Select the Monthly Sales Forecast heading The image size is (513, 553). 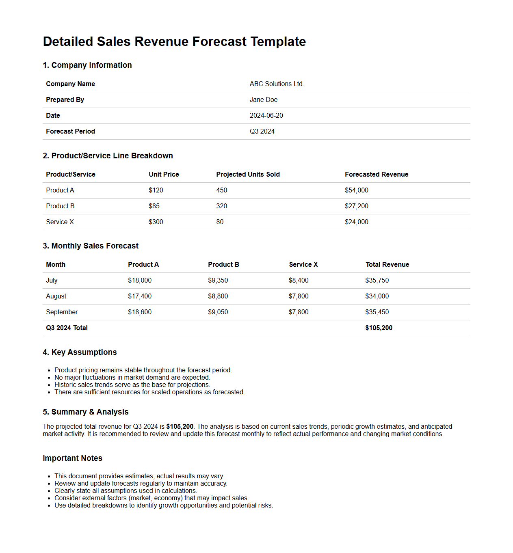pyautogui.click(x=91, y=246)
